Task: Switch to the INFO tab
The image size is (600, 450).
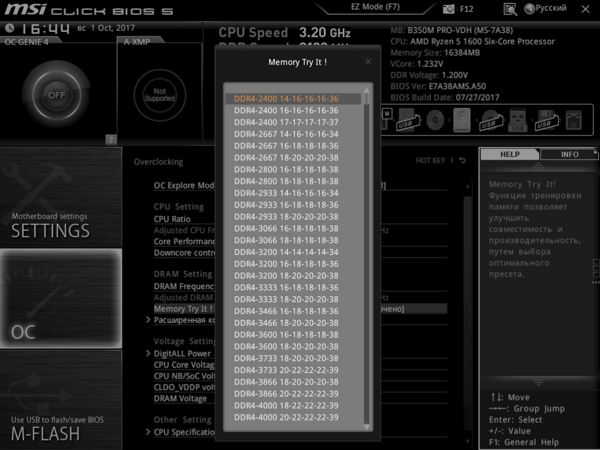Action: pos(569,154)
